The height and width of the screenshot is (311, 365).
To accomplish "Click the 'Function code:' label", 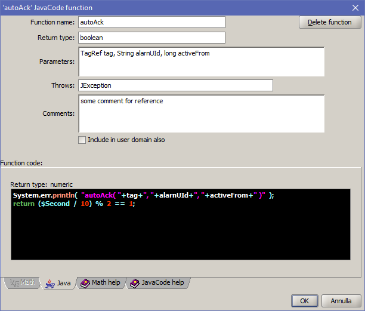I will point(21,163).
